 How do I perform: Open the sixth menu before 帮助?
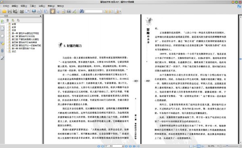click(x=51, y=6)
